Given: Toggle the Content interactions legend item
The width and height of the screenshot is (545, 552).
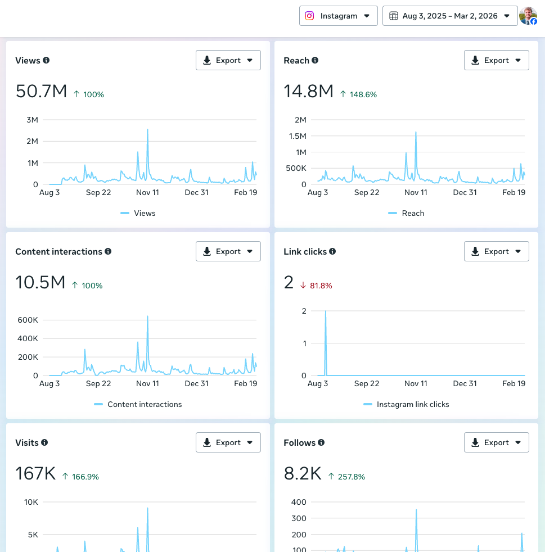Looking at the screenshot, I should 138,404.
